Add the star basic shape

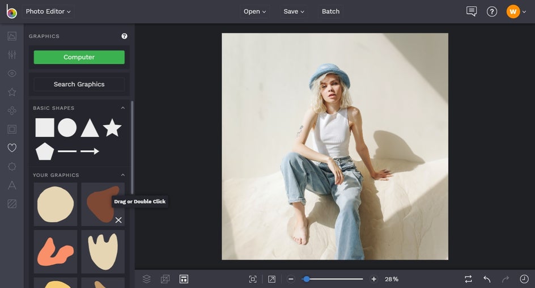click(x=112, y=128)
